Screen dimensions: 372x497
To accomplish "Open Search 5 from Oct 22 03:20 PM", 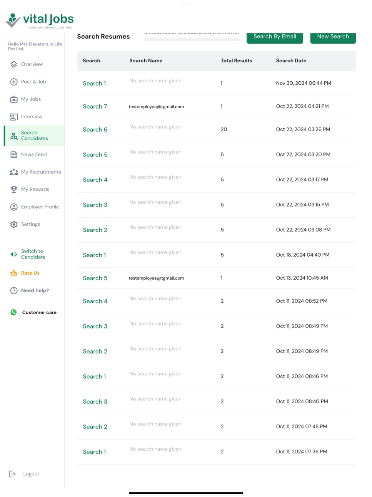I will point(95,155).
